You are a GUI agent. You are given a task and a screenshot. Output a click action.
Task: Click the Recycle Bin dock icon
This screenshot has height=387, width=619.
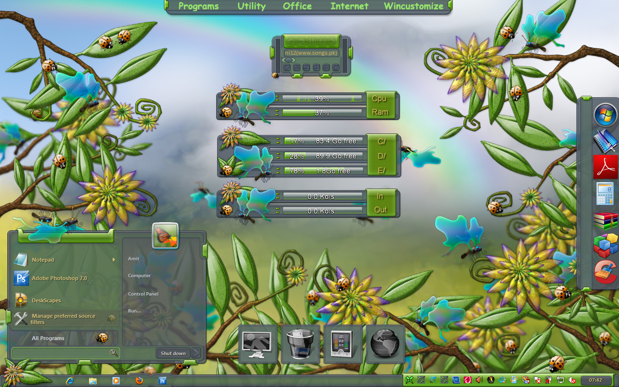point(300,344)
